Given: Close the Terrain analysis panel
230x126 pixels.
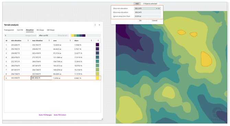Looking at the screenshot, I should tap(99, 25).
